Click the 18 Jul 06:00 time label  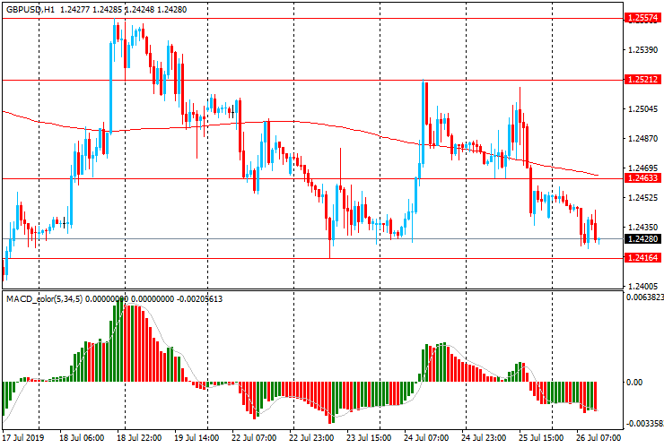coord(82,437)
